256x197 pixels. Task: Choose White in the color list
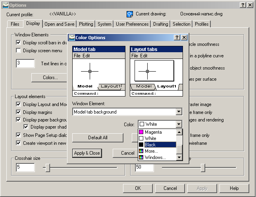pos(157,138)
